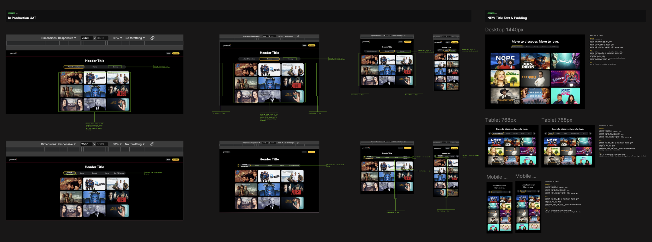The image size is (652, 242).
Task: Open No throttling dropdown above the three-tab 2560 preview
Action: (135, 38)
